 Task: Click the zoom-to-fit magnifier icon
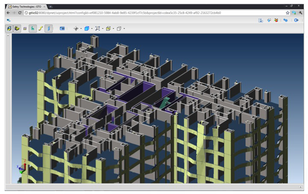click(98, 29)
